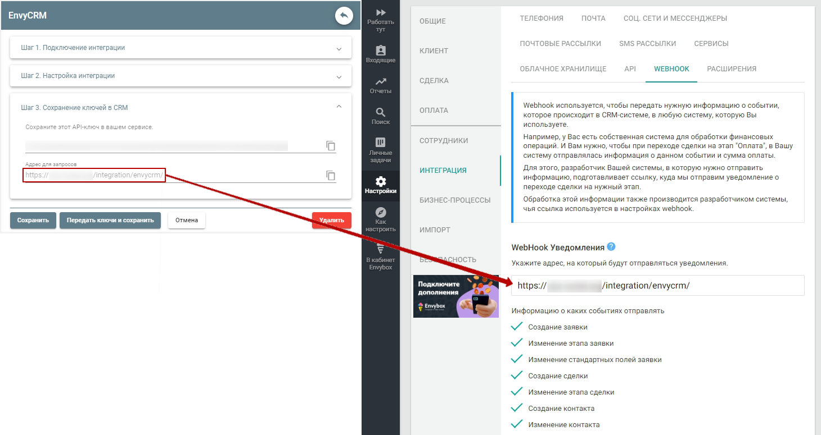The image size is (821, 435).
Task: Open Входящие in the dark sidebar
Action: (x=381, y=54)
